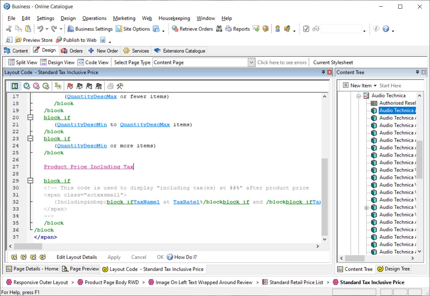Click the code editor horizontal scrollbar thumb
The height and width of the screenshot is (296, 430).
pos(28,246)
